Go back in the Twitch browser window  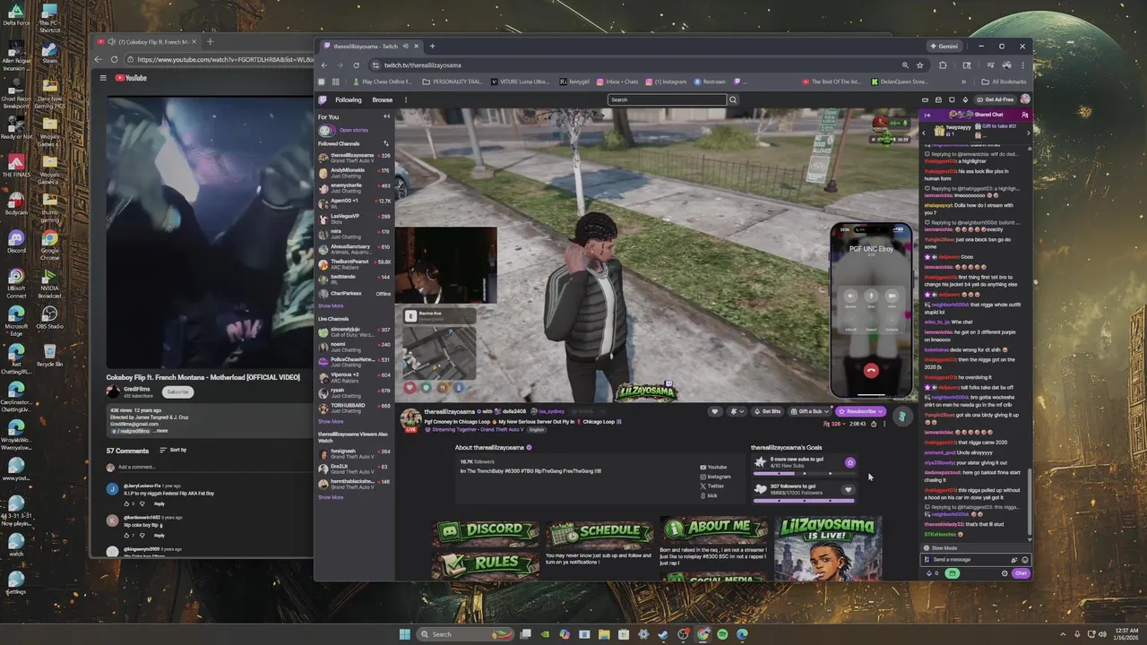point(323,64)
